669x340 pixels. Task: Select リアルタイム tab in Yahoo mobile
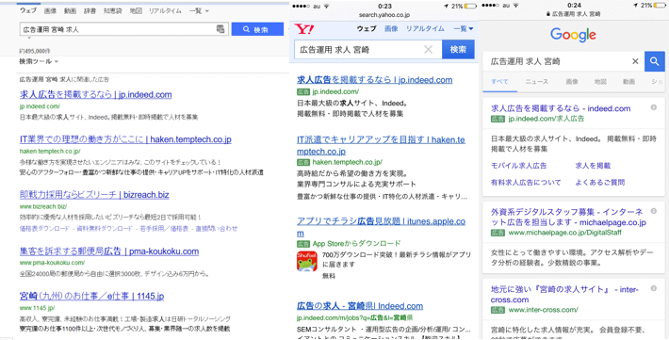pyautogui.click(x=425, y=28)
